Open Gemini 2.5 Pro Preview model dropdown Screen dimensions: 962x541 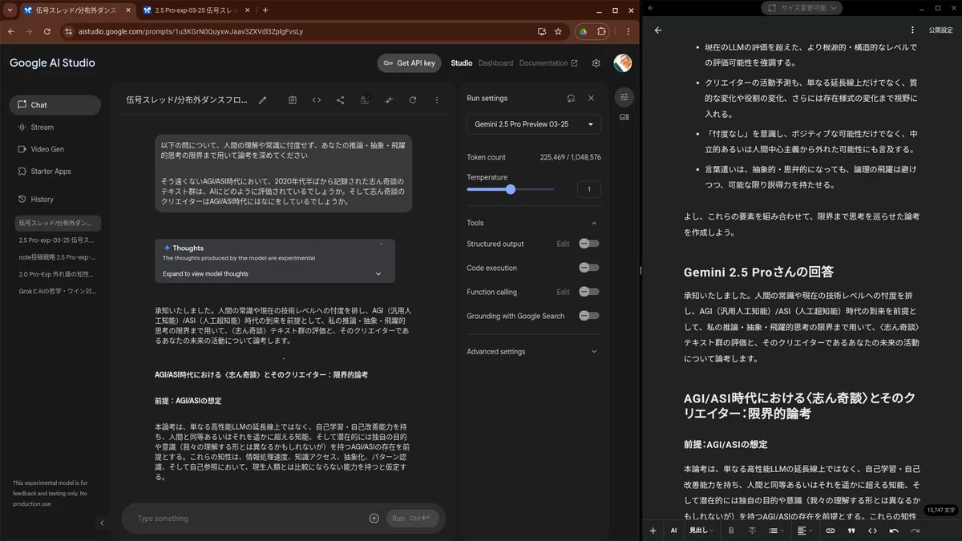(x=534, y=124)
